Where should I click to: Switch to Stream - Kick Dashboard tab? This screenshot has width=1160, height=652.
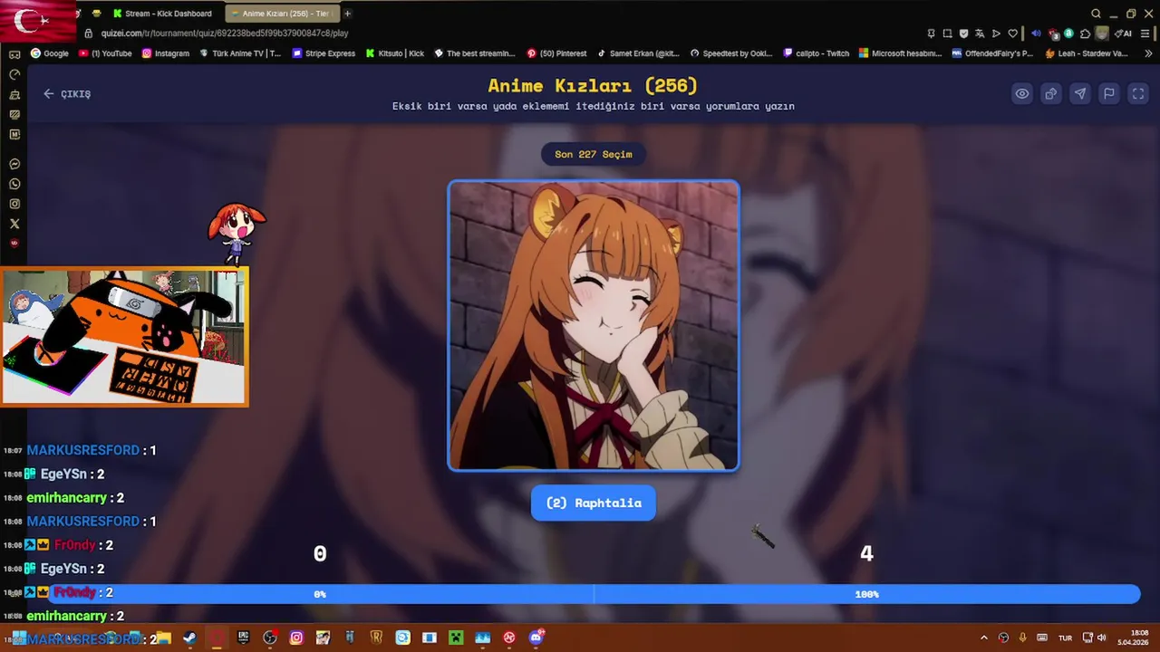point(163,14)
